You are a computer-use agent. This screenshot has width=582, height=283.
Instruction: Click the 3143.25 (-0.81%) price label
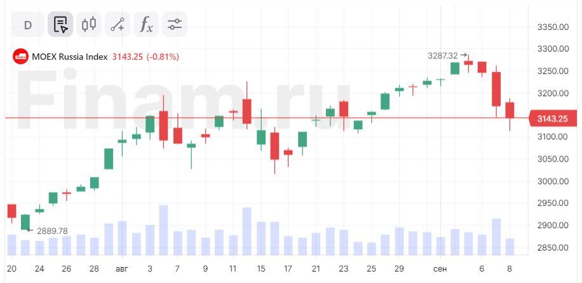click(145, 57)
